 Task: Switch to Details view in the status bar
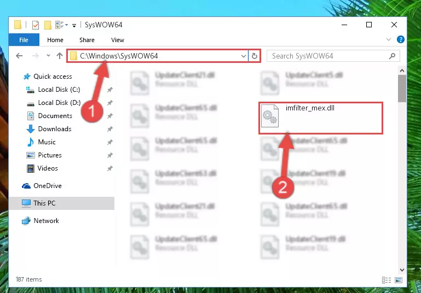click(387, 280)
